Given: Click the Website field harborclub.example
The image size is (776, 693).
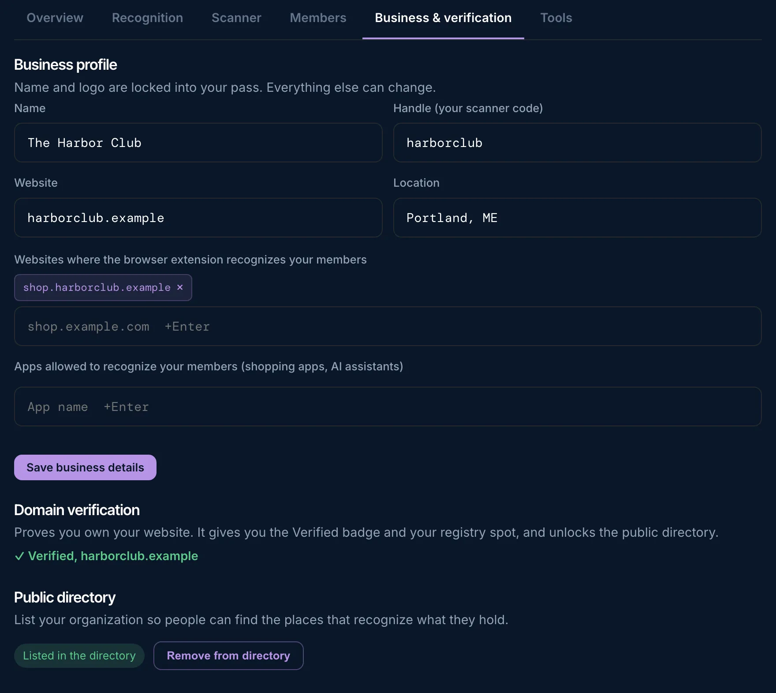Looking at the screenshot, I should click(x=198, y=218).
